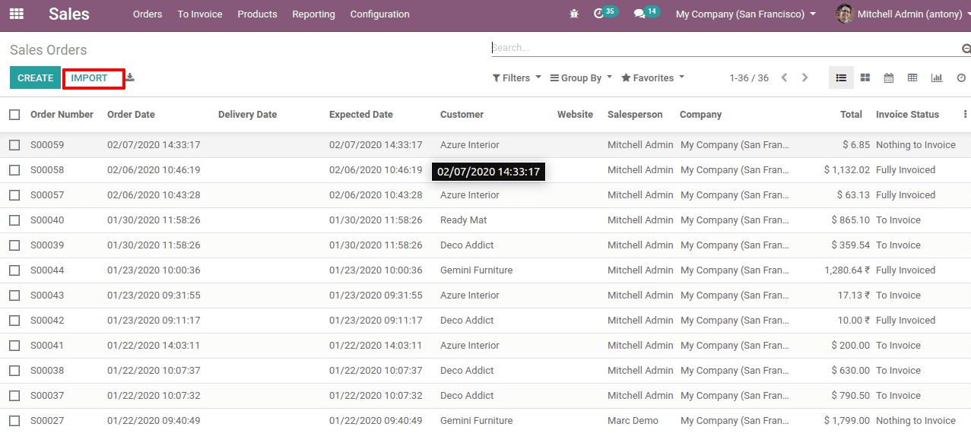Open the Products menu
Screen dimensions: 971x433
click(x=257, y=14)
